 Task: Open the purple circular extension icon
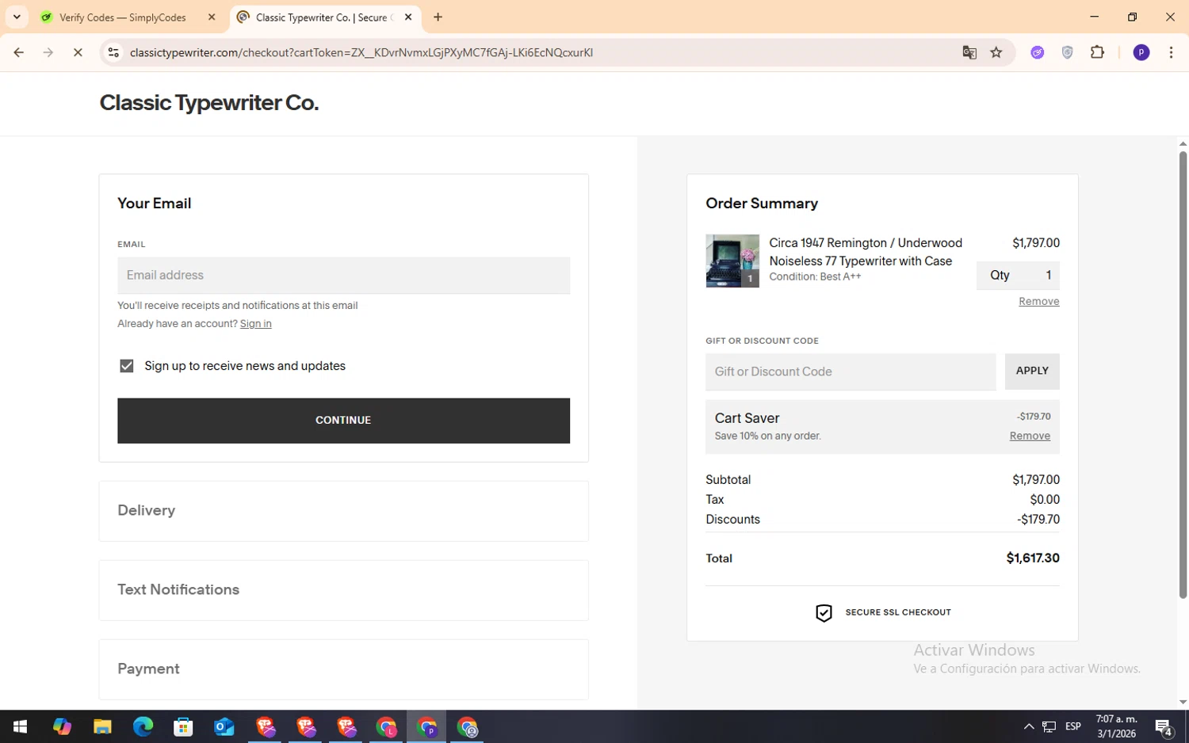click(x=1038, y=52)
